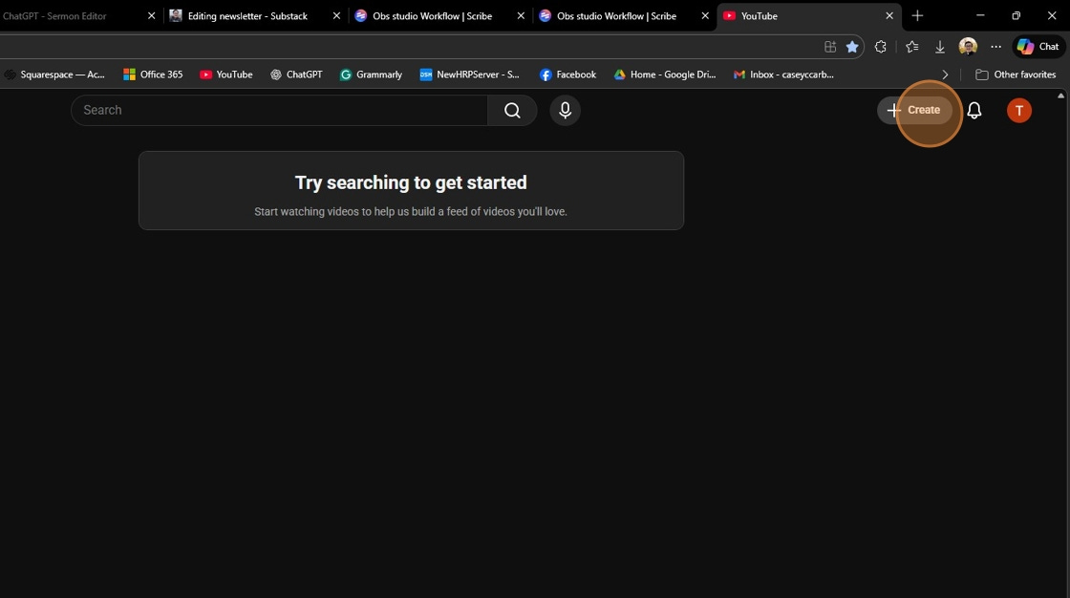The width and height of the screenshot is (1070, 598).
Task: Expand favorites bar overflow chevron
Action: pos(945,75)
